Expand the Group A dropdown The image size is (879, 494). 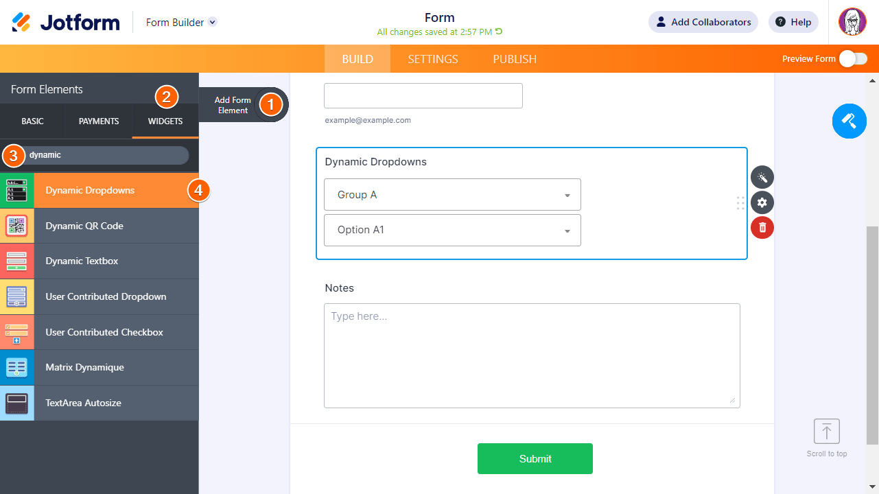pos(452,195)
